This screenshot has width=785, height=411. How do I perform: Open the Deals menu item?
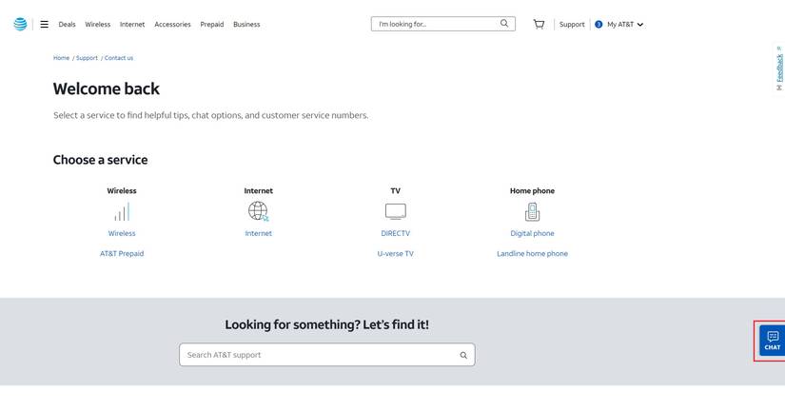pos(67,24)
